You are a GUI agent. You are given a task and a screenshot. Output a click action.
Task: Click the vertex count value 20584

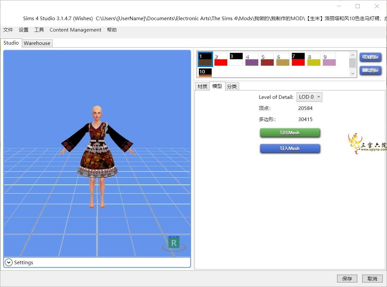305,108
